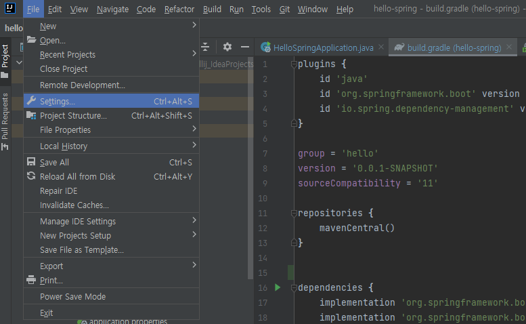The height and width of the screenshot is (324, 526).
Task: Open the Help menu
Action: point(345,9)
